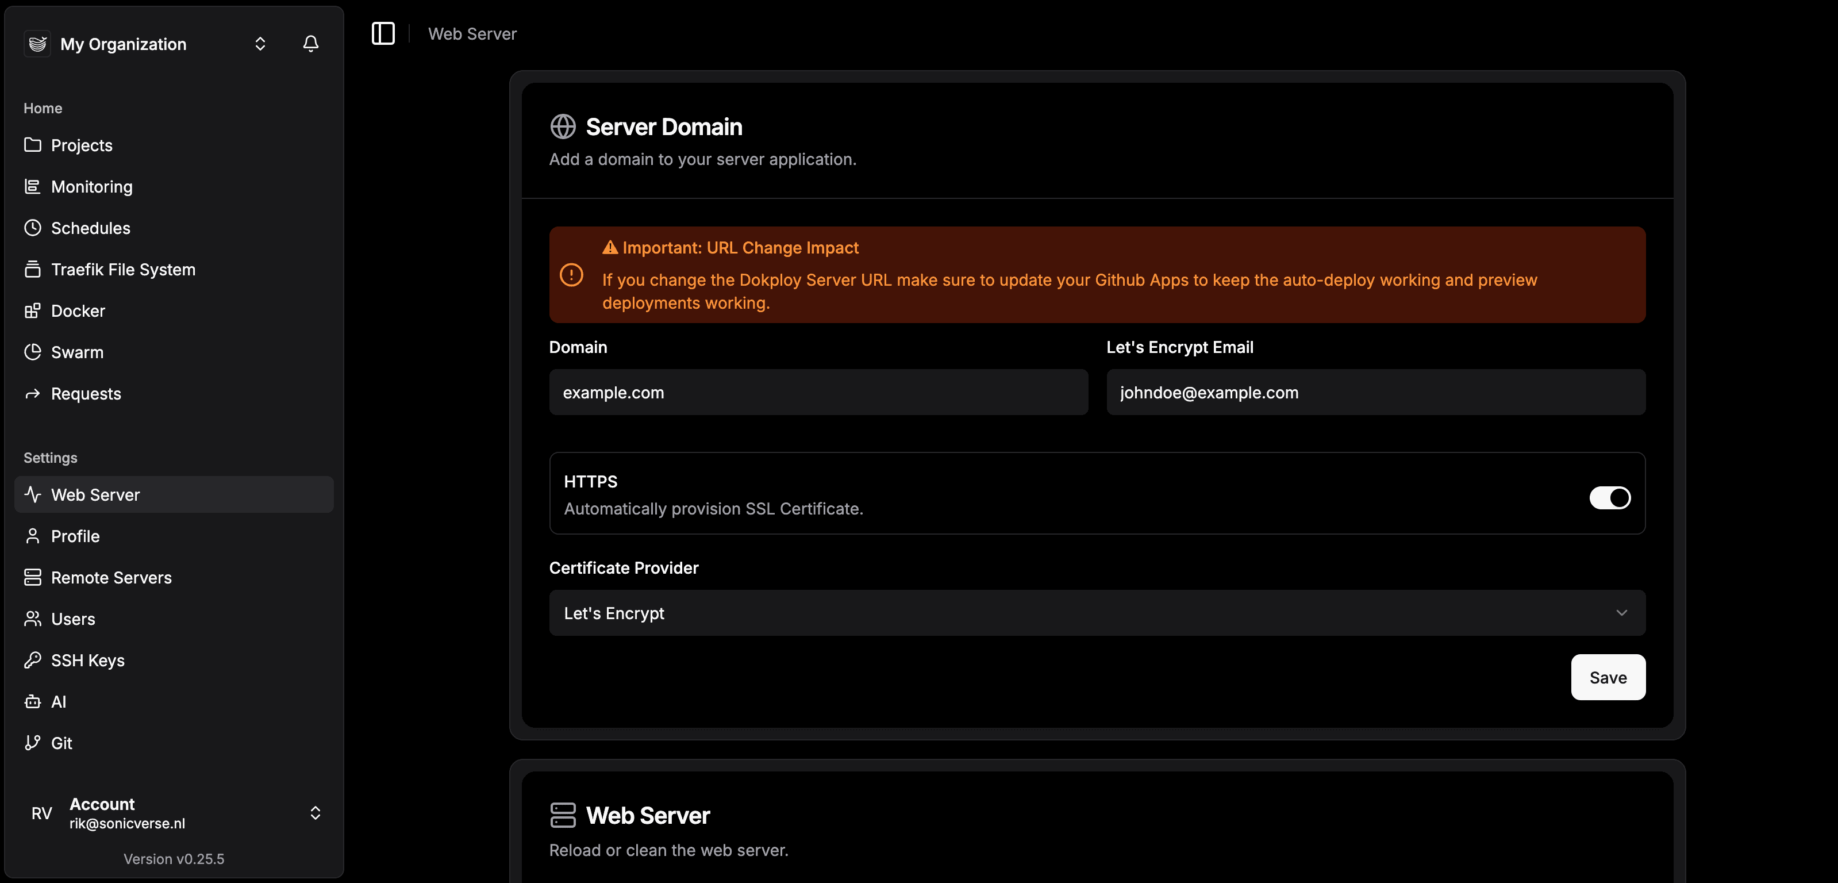Image resolution: width=1838 pixels, height=883 pixels.
Task: Open Projects in the sidebar
Action: pyautogui.click(x=82, y=145)
